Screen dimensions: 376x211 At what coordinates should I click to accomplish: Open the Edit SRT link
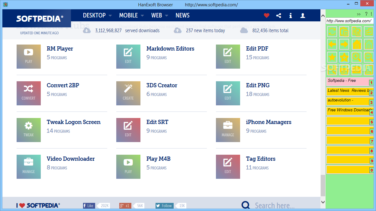coord(157,122)
